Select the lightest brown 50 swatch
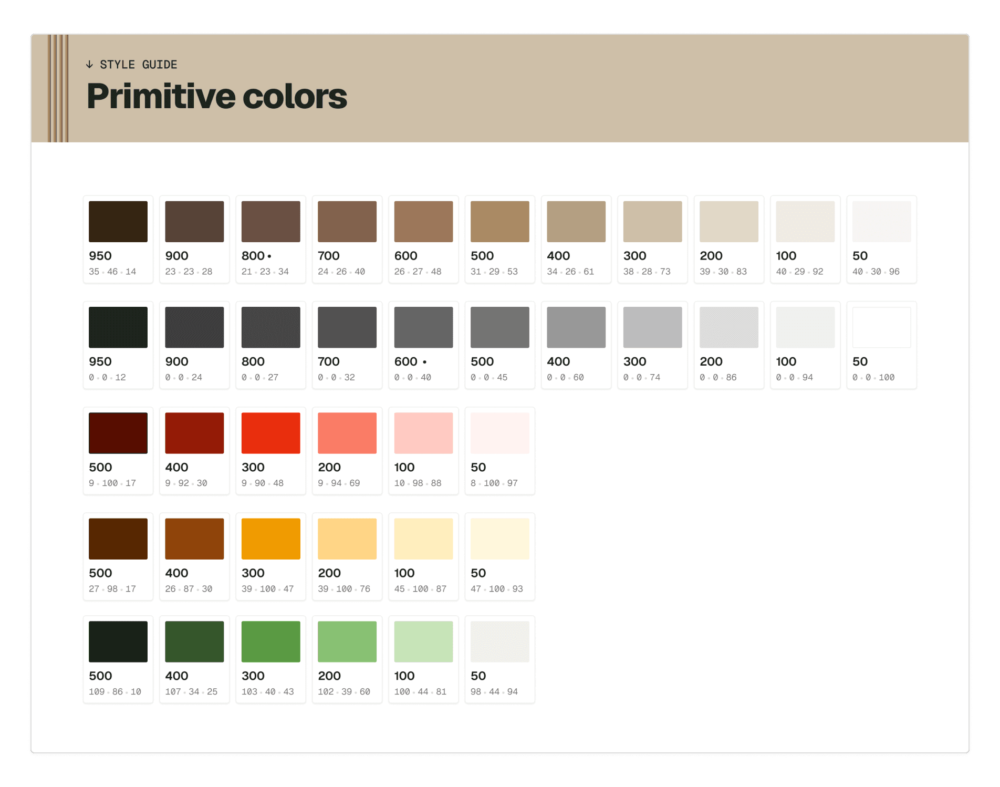1000x787 pixels. click(881, 221)
